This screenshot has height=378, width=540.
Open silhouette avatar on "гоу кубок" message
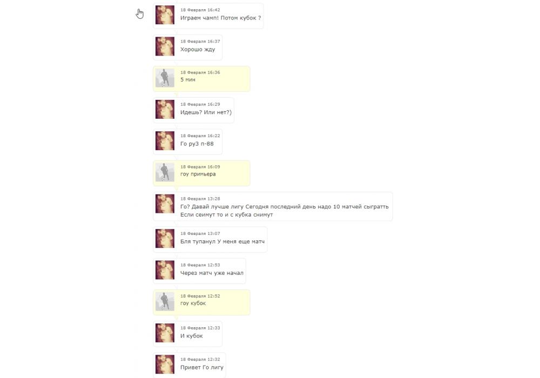165,301
